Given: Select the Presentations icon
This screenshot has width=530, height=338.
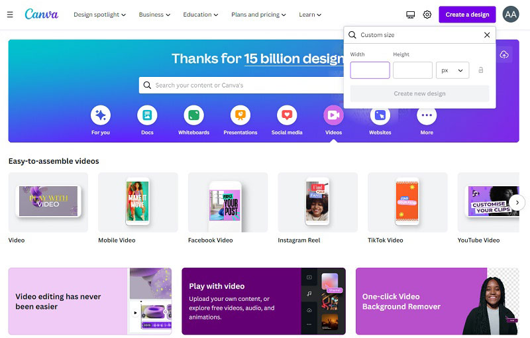Looking at the screenshot, I should click(x=240, y=115).
